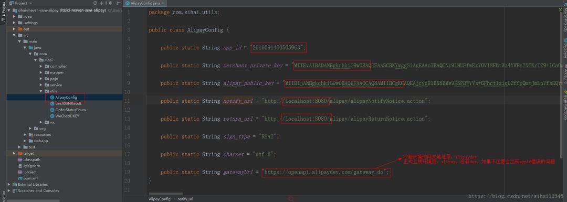Open the project panel settings gear

pos(111,3)
